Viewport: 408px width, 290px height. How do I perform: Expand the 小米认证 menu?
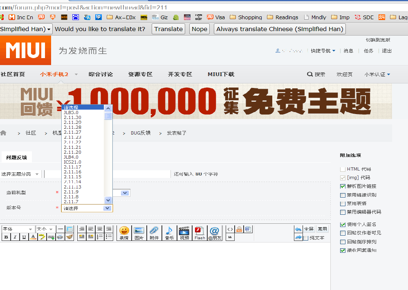click(x=377, y=74)
